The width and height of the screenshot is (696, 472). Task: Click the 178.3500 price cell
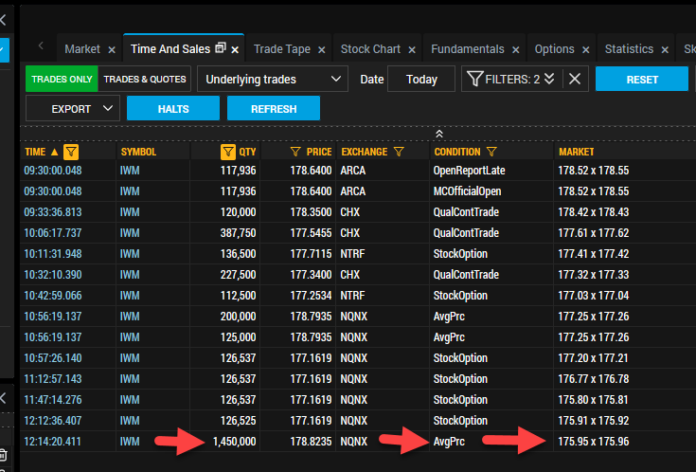coord(311,212)
